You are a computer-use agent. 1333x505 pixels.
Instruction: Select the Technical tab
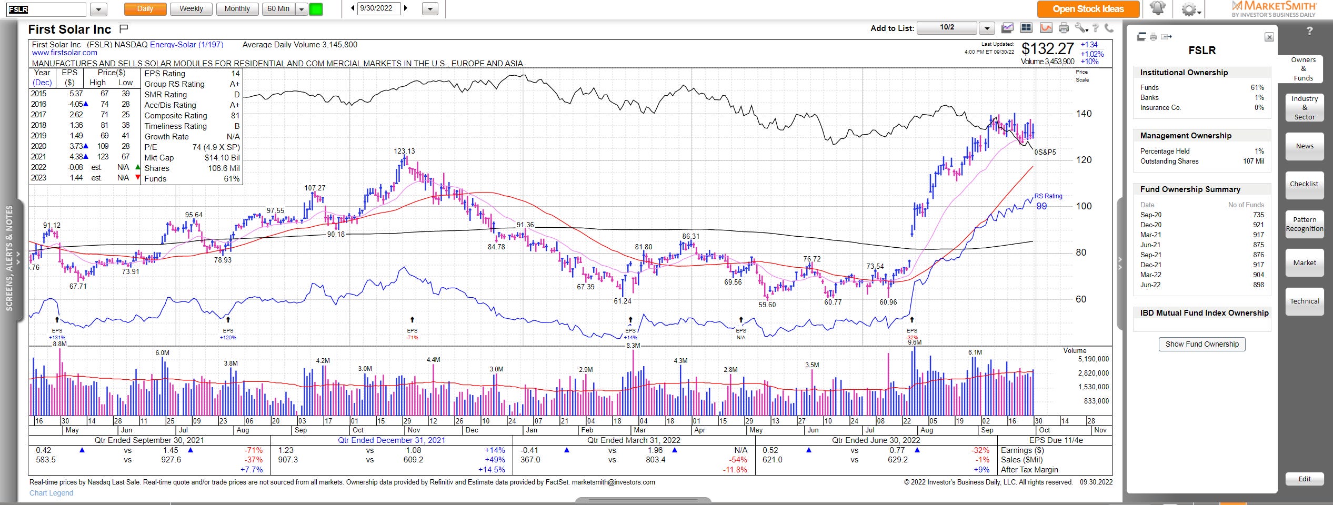[1305, 301]
